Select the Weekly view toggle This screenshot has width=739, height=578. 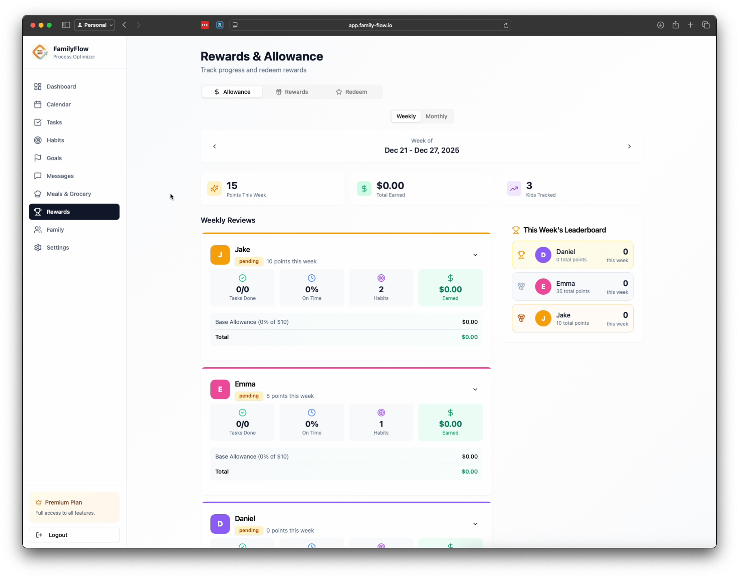pos(406,116)
